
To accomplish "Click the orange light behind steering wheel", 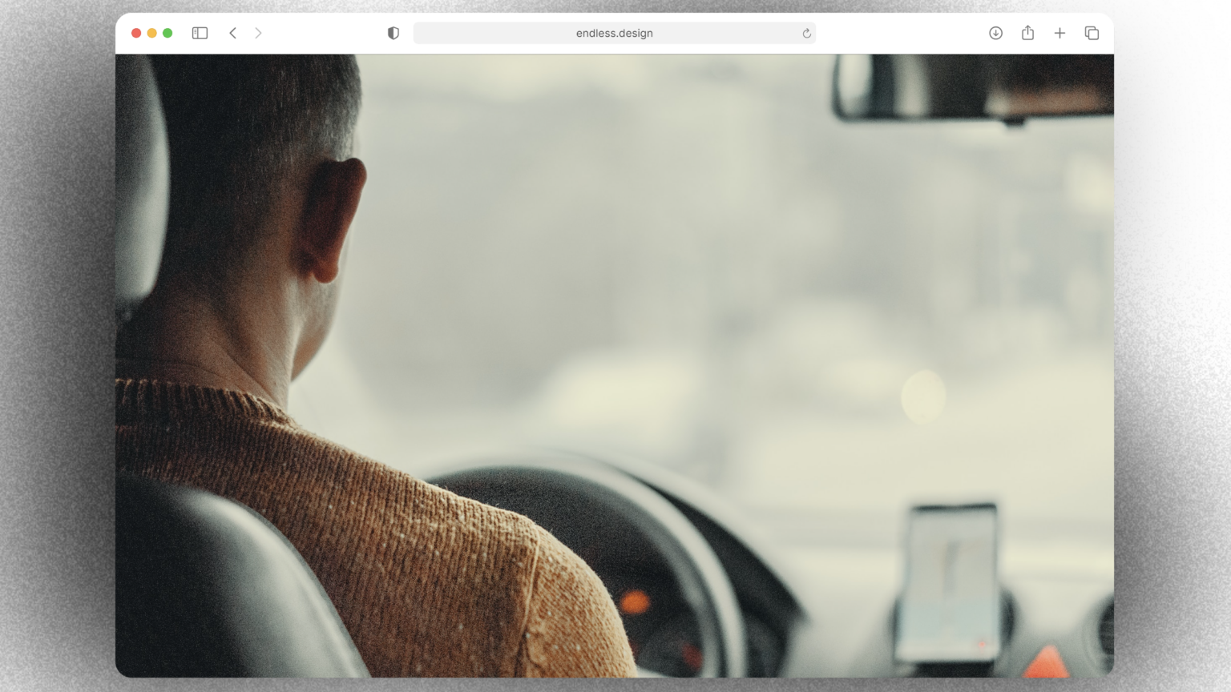I will (x=635, y=601).
